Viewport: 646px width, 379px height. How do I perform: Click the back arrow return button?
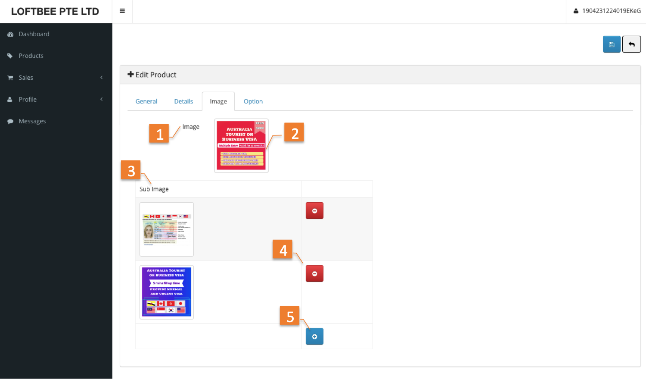631,44
